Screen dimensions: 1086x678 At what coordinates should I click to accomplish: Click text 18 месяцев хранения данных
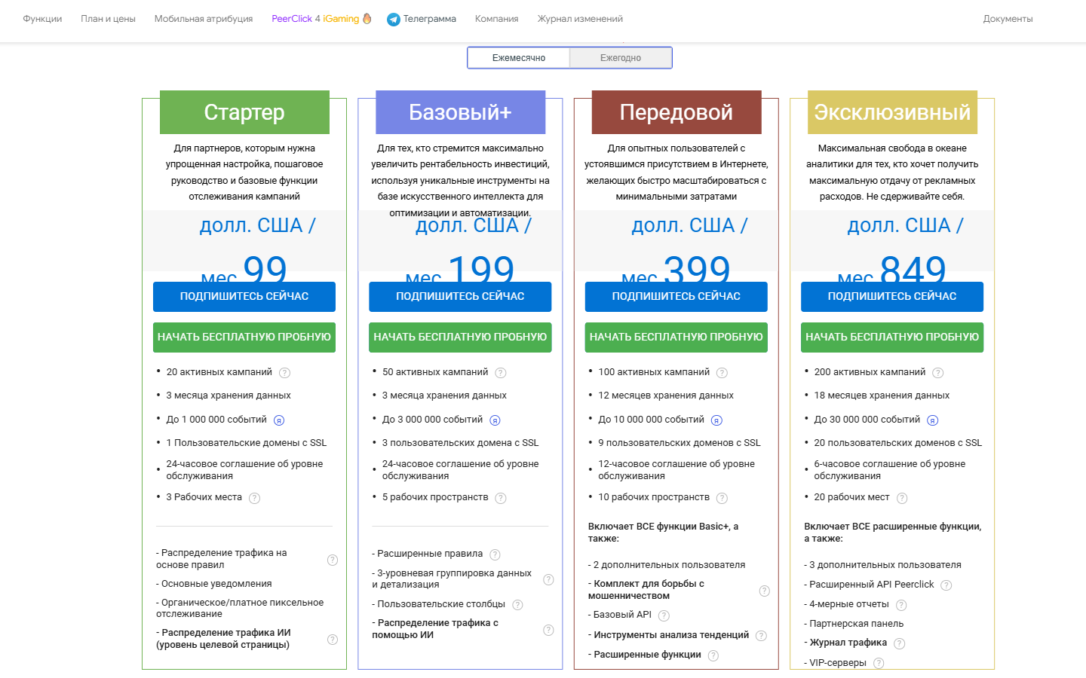pyautogui.click(x=882, y=395)
